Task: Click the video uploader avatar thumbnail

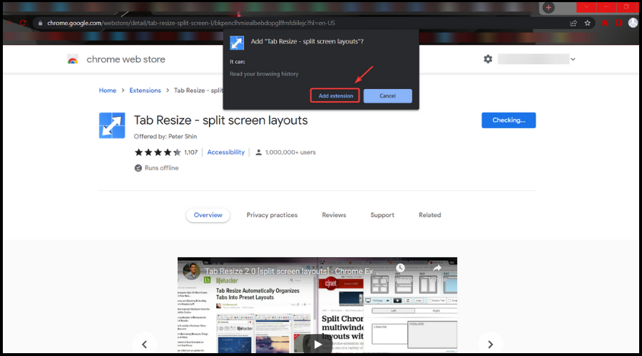Action: click(191, 271)
